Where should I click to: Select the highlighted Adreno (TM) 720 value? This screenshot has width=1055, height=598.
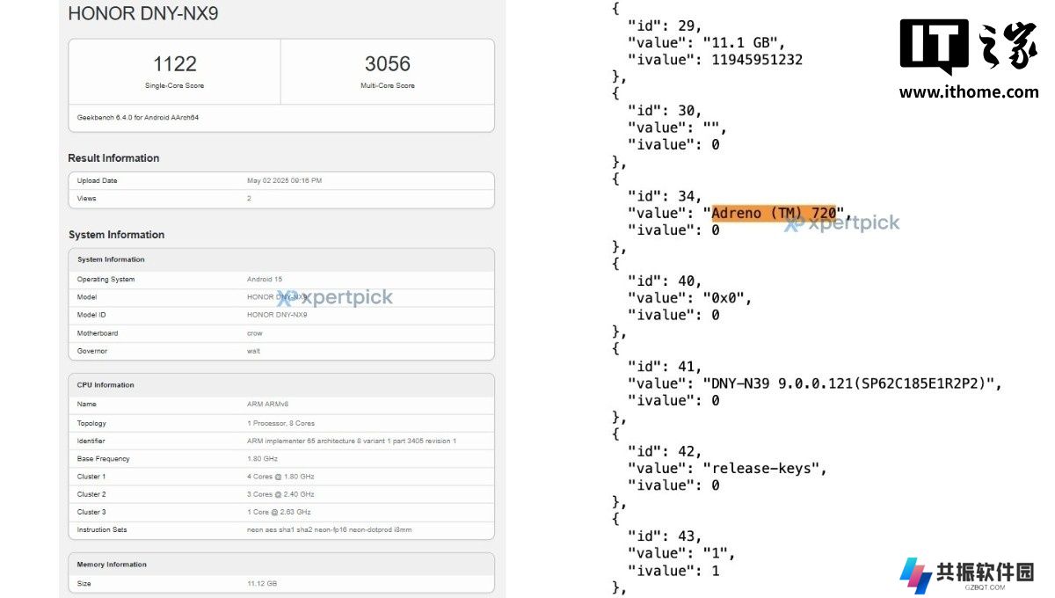tap(773, 213)
